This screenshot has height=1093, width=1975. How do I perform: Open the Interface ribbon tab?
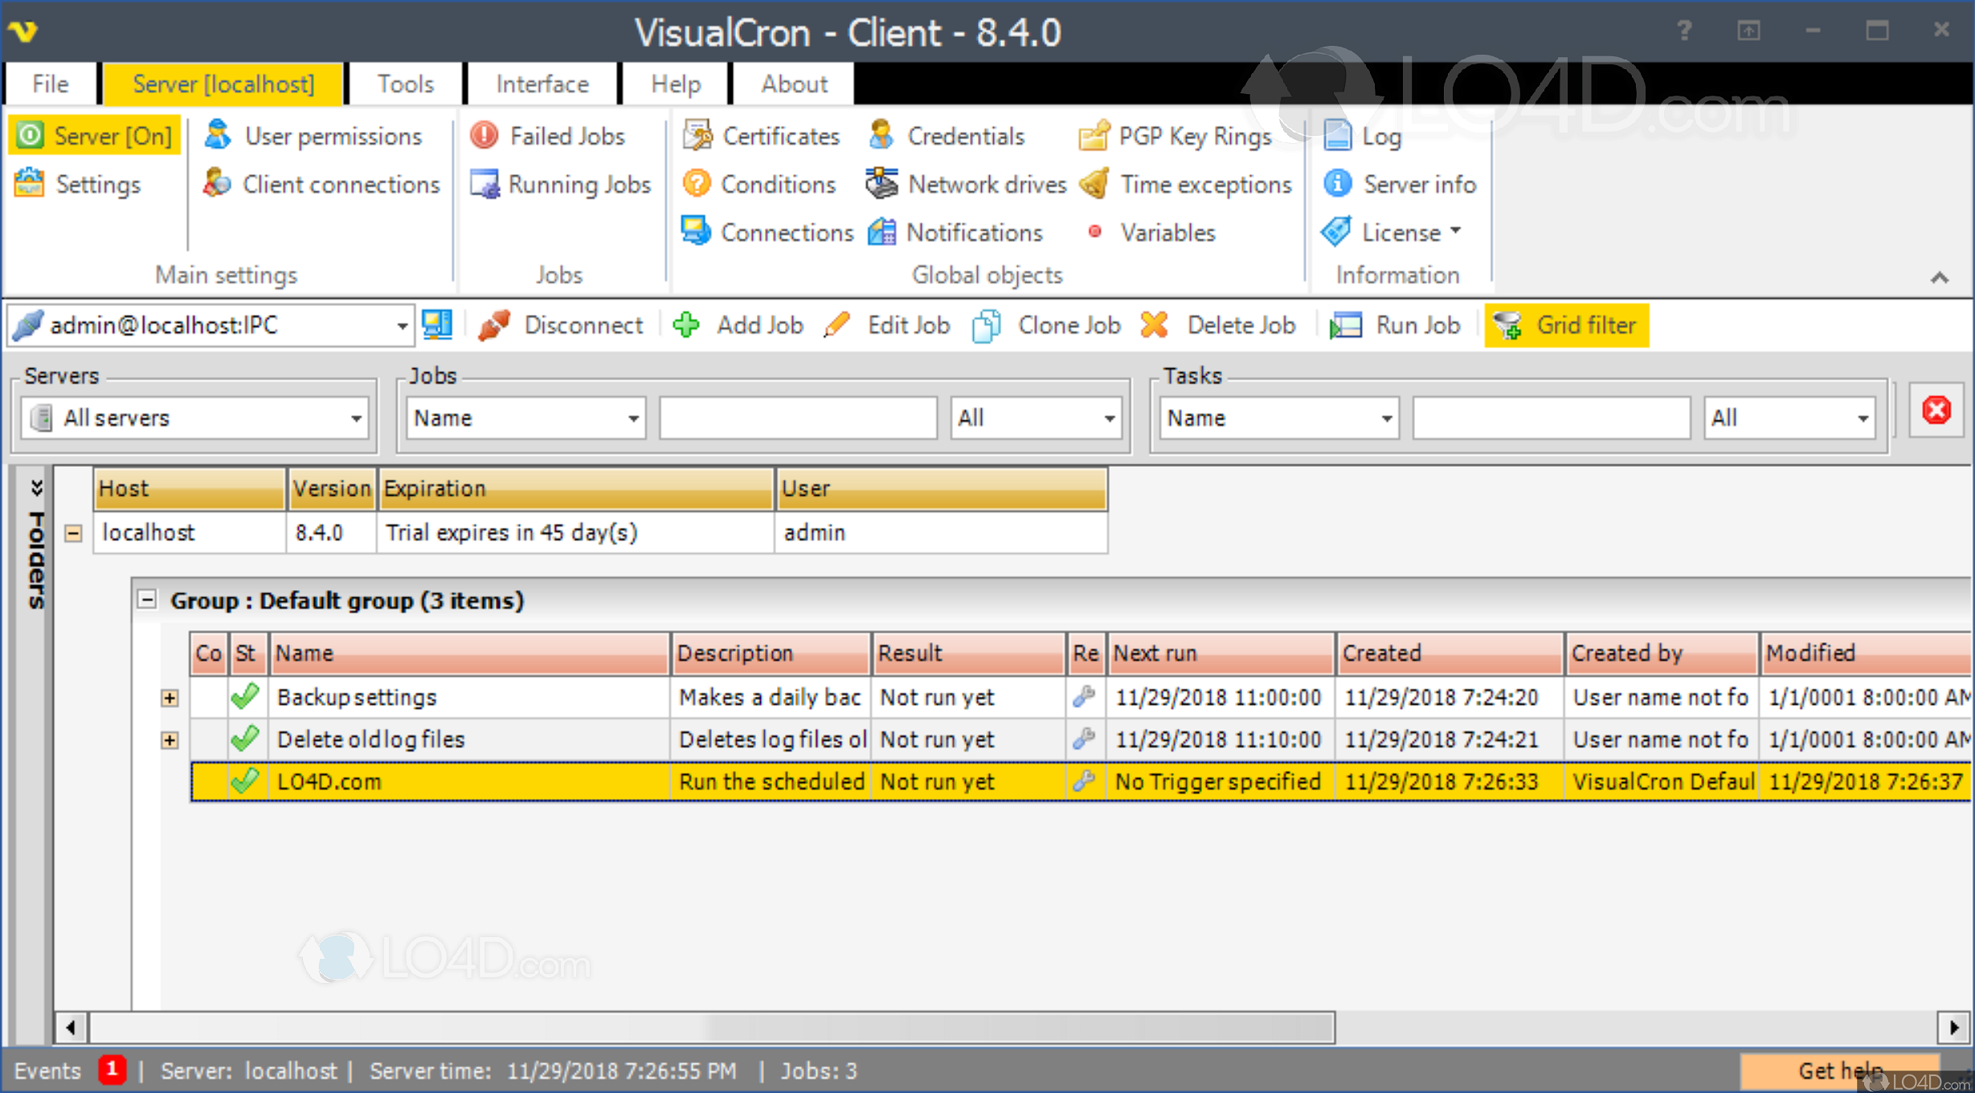pyautogui.click(x=542, y=84)
